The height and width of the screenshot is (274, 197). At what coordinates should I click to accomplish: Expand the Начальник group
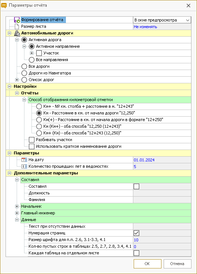click(x=17, y=206)
